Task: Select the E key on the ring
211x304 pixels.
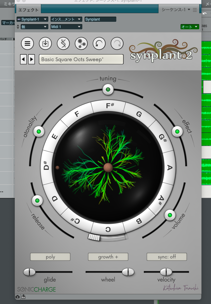Action: click(55, 137)
